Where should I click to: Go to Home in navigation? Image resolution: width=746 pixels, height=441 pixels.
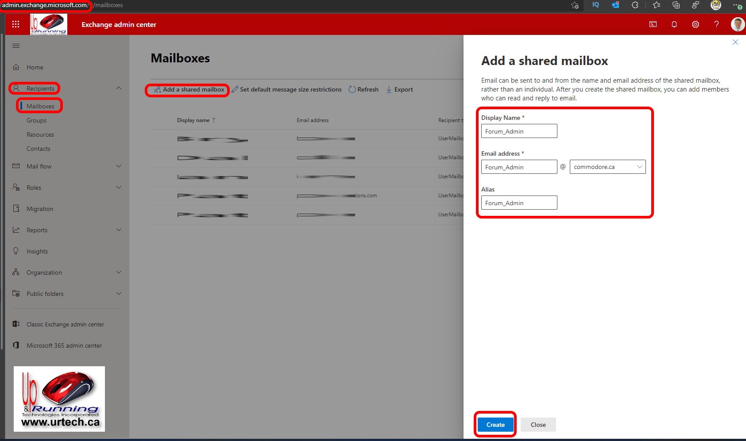coord(35,67)
